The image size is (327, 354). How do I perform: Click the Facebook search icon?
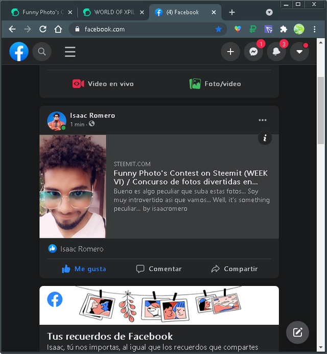[42, 52]
